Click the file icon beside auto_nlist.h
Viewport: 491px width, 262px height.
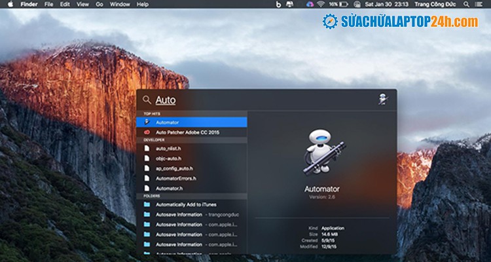coord(147,149)
